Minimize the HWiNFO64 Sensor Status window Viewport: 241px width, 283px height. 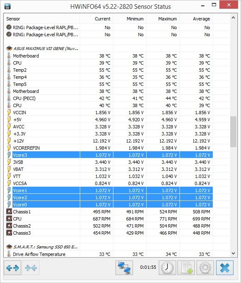203,5
